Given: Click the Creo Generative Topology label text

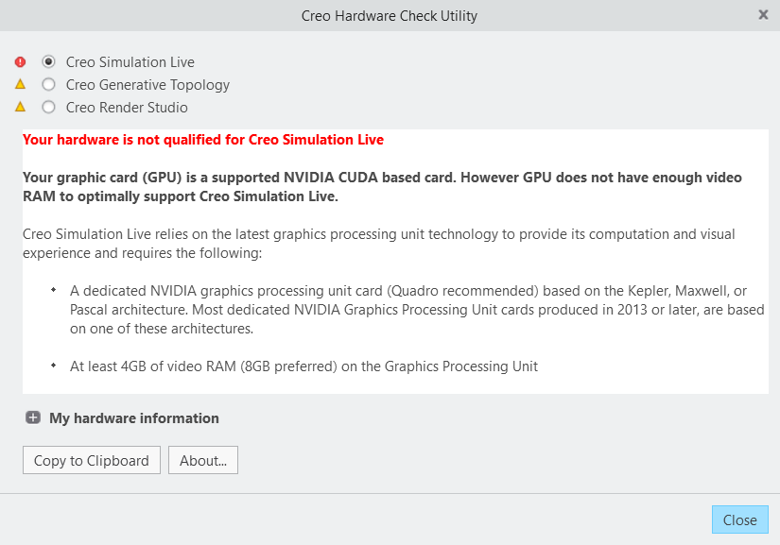Looking at the screenshot, I should pyautogui.click(x=147, y=85).
